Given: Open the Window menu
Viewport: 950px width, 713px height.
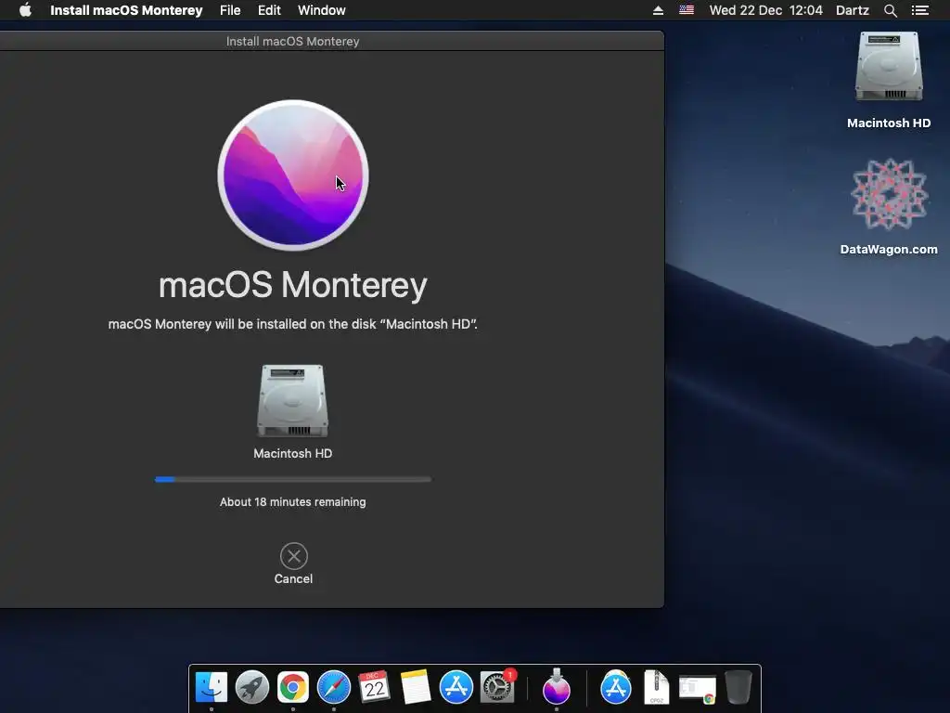Looking at the screenshot, I should point(322,10).
